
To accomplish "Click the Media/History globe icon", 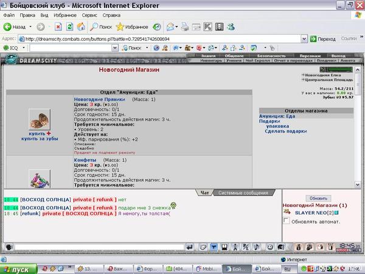I will (x=157, y=27).
